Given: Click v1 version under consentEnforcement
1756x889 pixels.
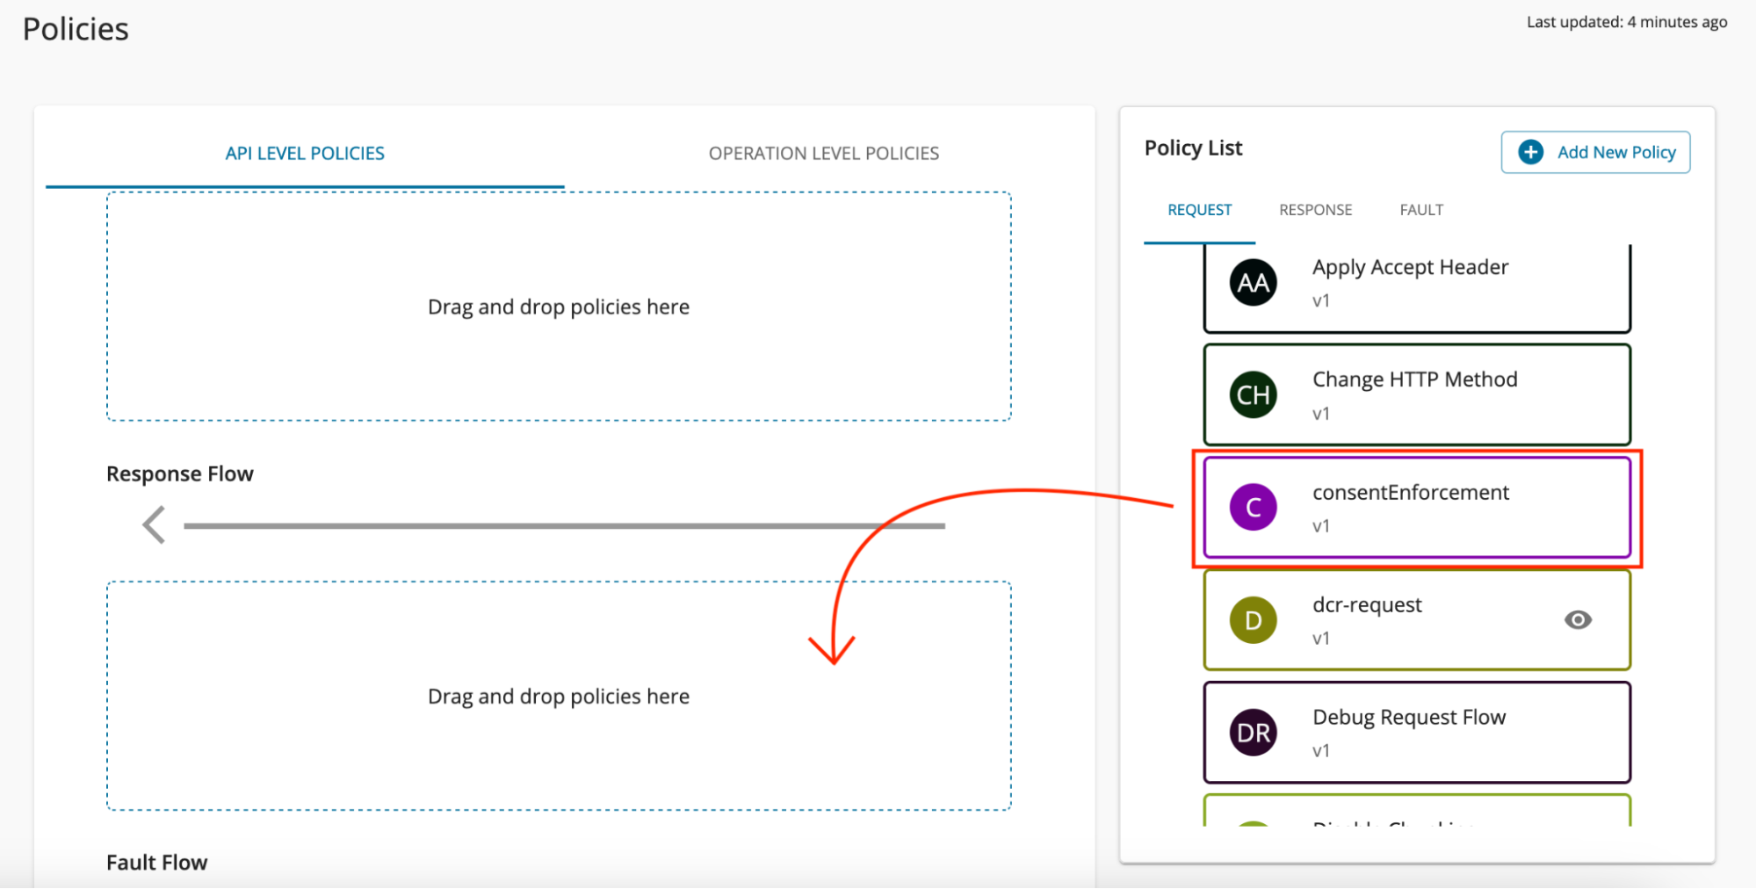Looking at the screenshot, I should coord(1320,526).
